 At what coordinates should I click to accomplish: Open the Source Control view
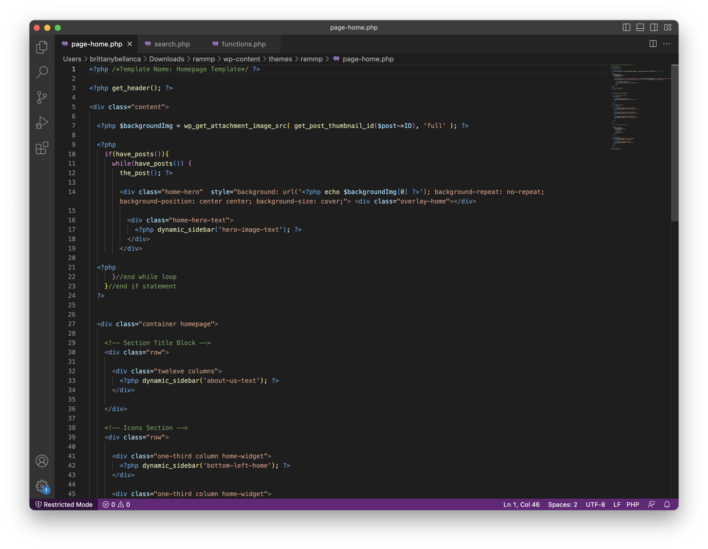tap(42, 97)
